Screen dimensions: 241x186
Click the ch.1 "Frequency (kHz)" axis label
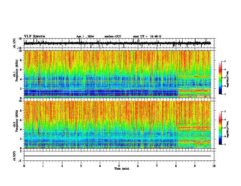tap(17, 71)
